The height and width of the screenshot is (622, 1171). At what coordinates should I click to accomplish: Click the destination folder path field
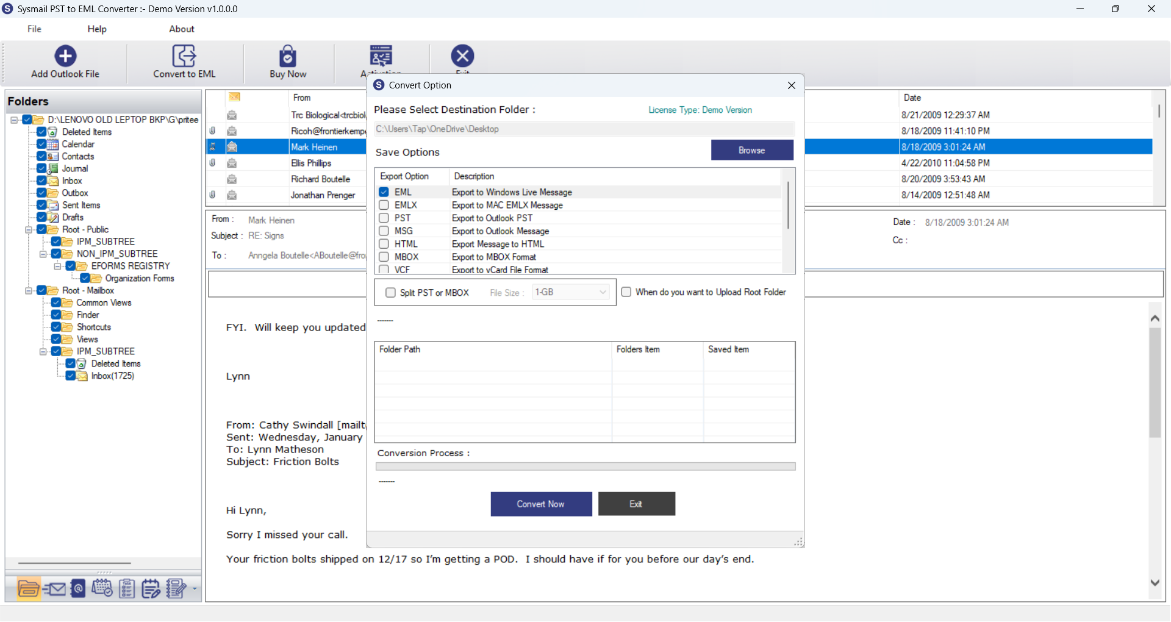point(584,129)
